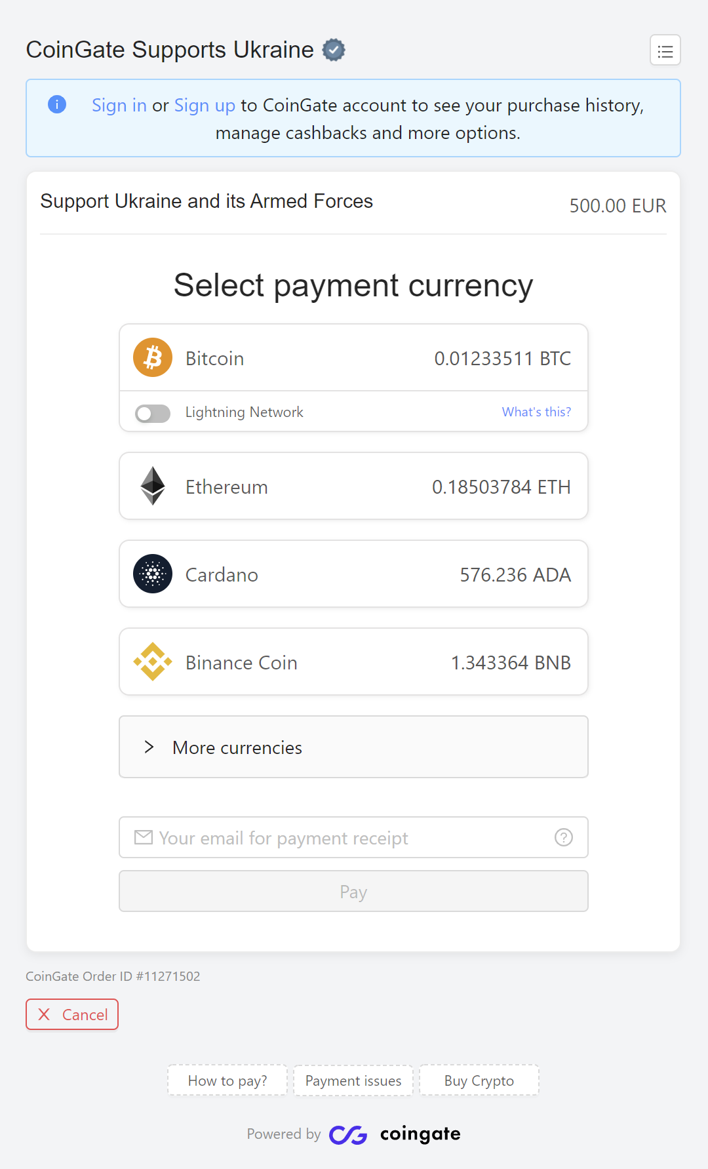Open the order details list icon
The image size is (708, 1169).
pyautogui.click(x=665, y=50)
